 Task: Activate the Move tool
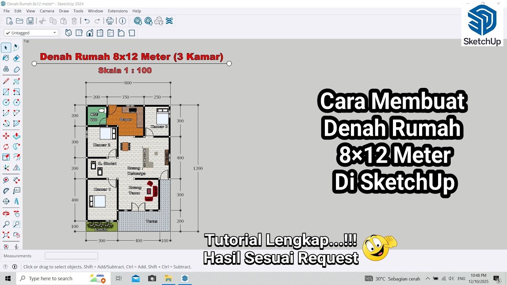[6, 136]
